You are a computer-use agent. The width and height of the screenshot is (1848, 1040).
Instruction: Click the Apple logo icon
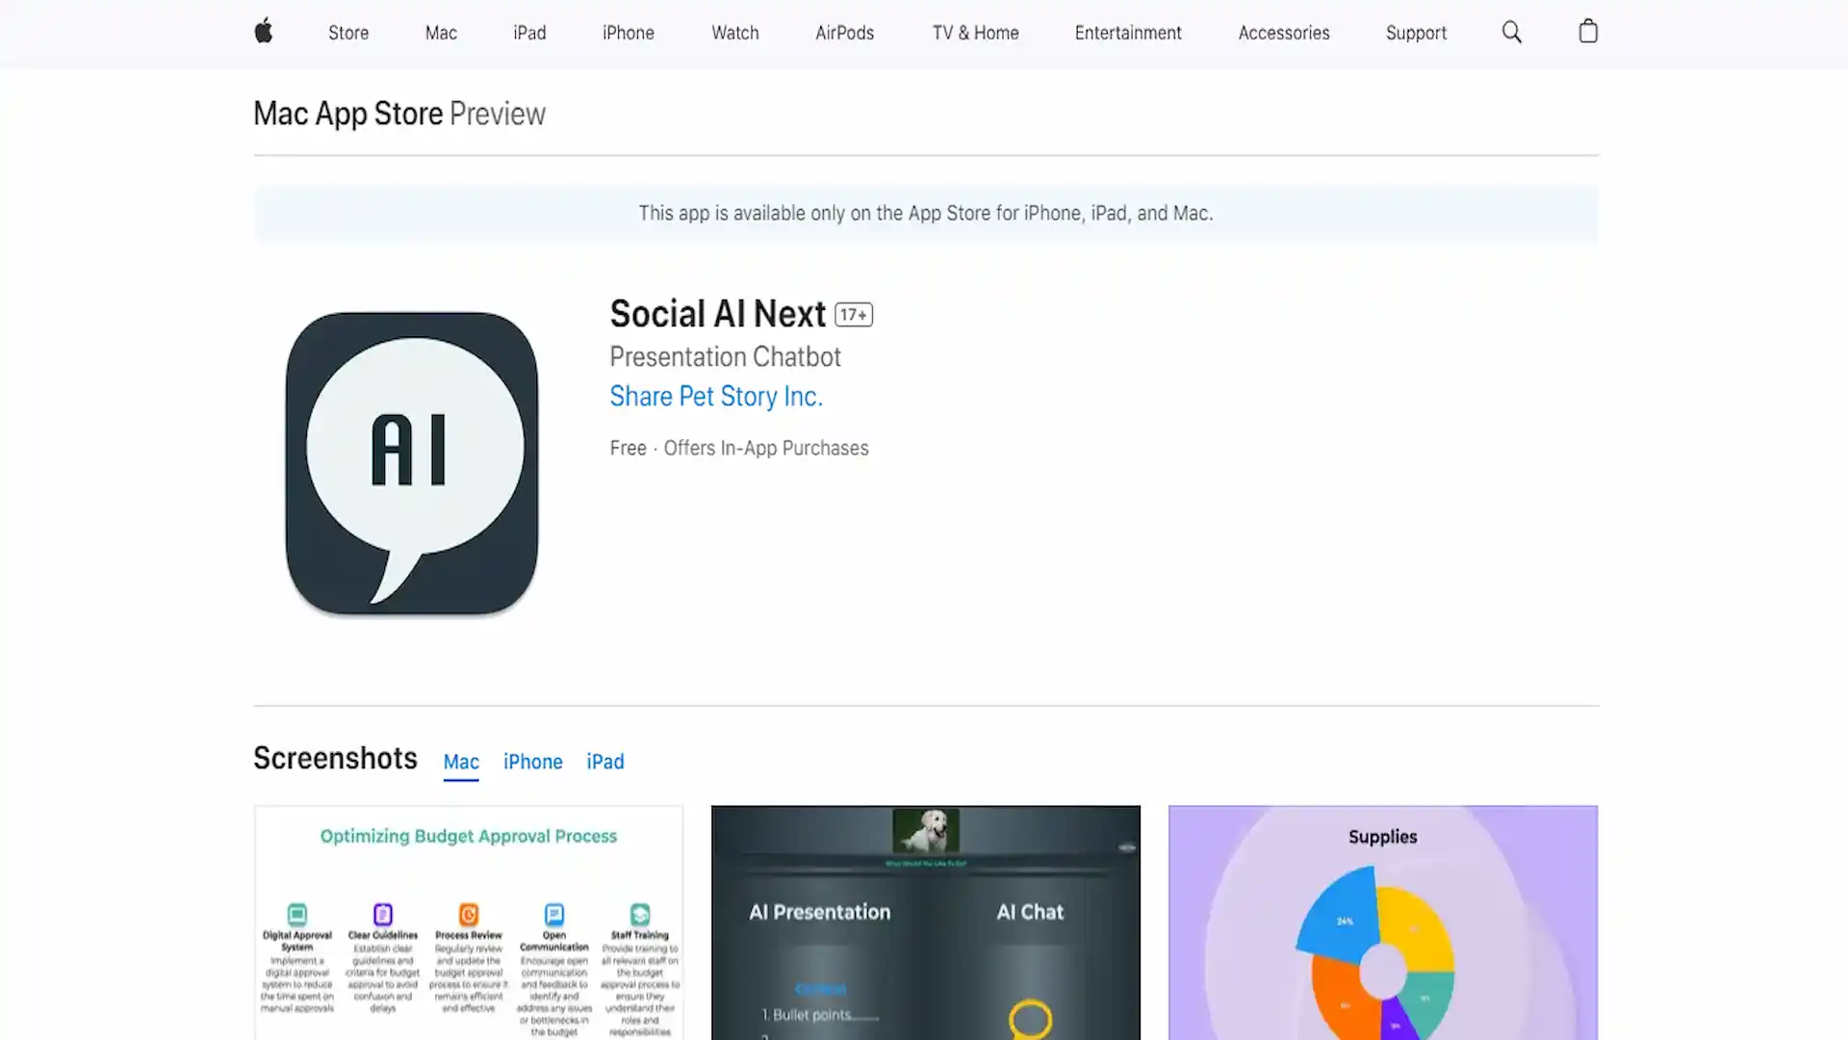(264, 32)
